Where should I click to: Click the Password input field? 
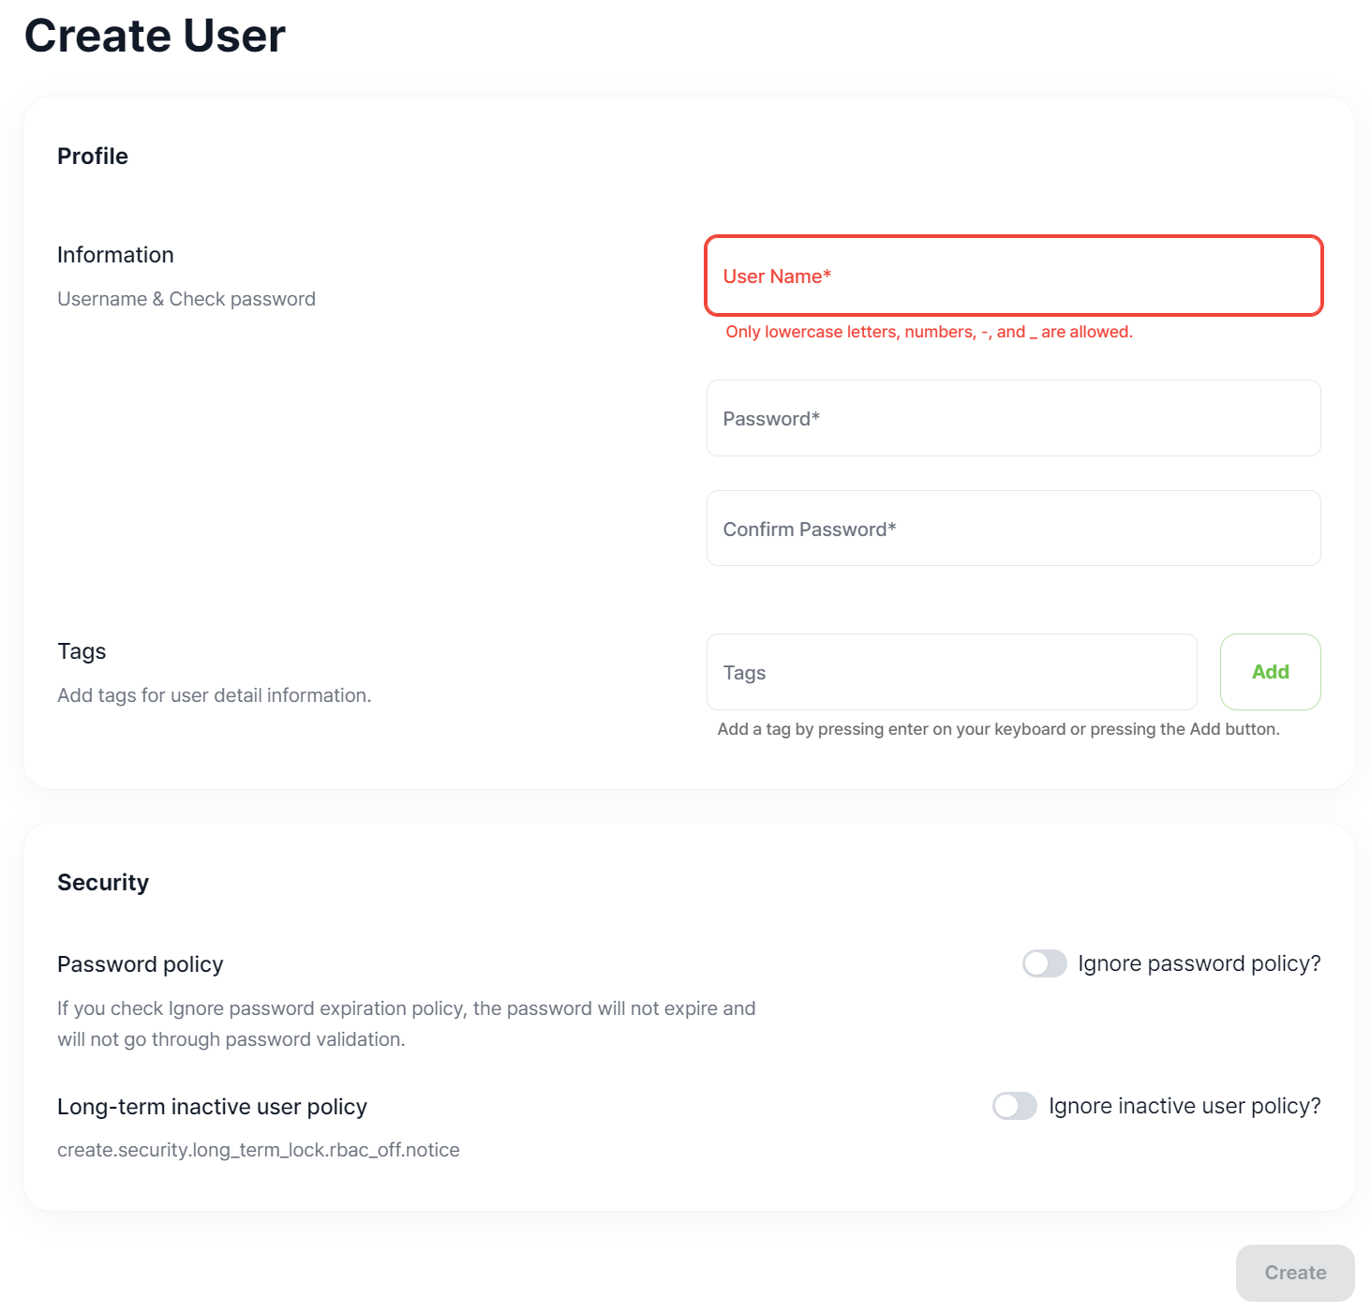(1013, 418)
